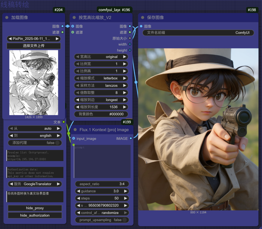
Task: Click the collapse dot on 保存图像 node
Action: pyautogui.click(x=143, y=18)
